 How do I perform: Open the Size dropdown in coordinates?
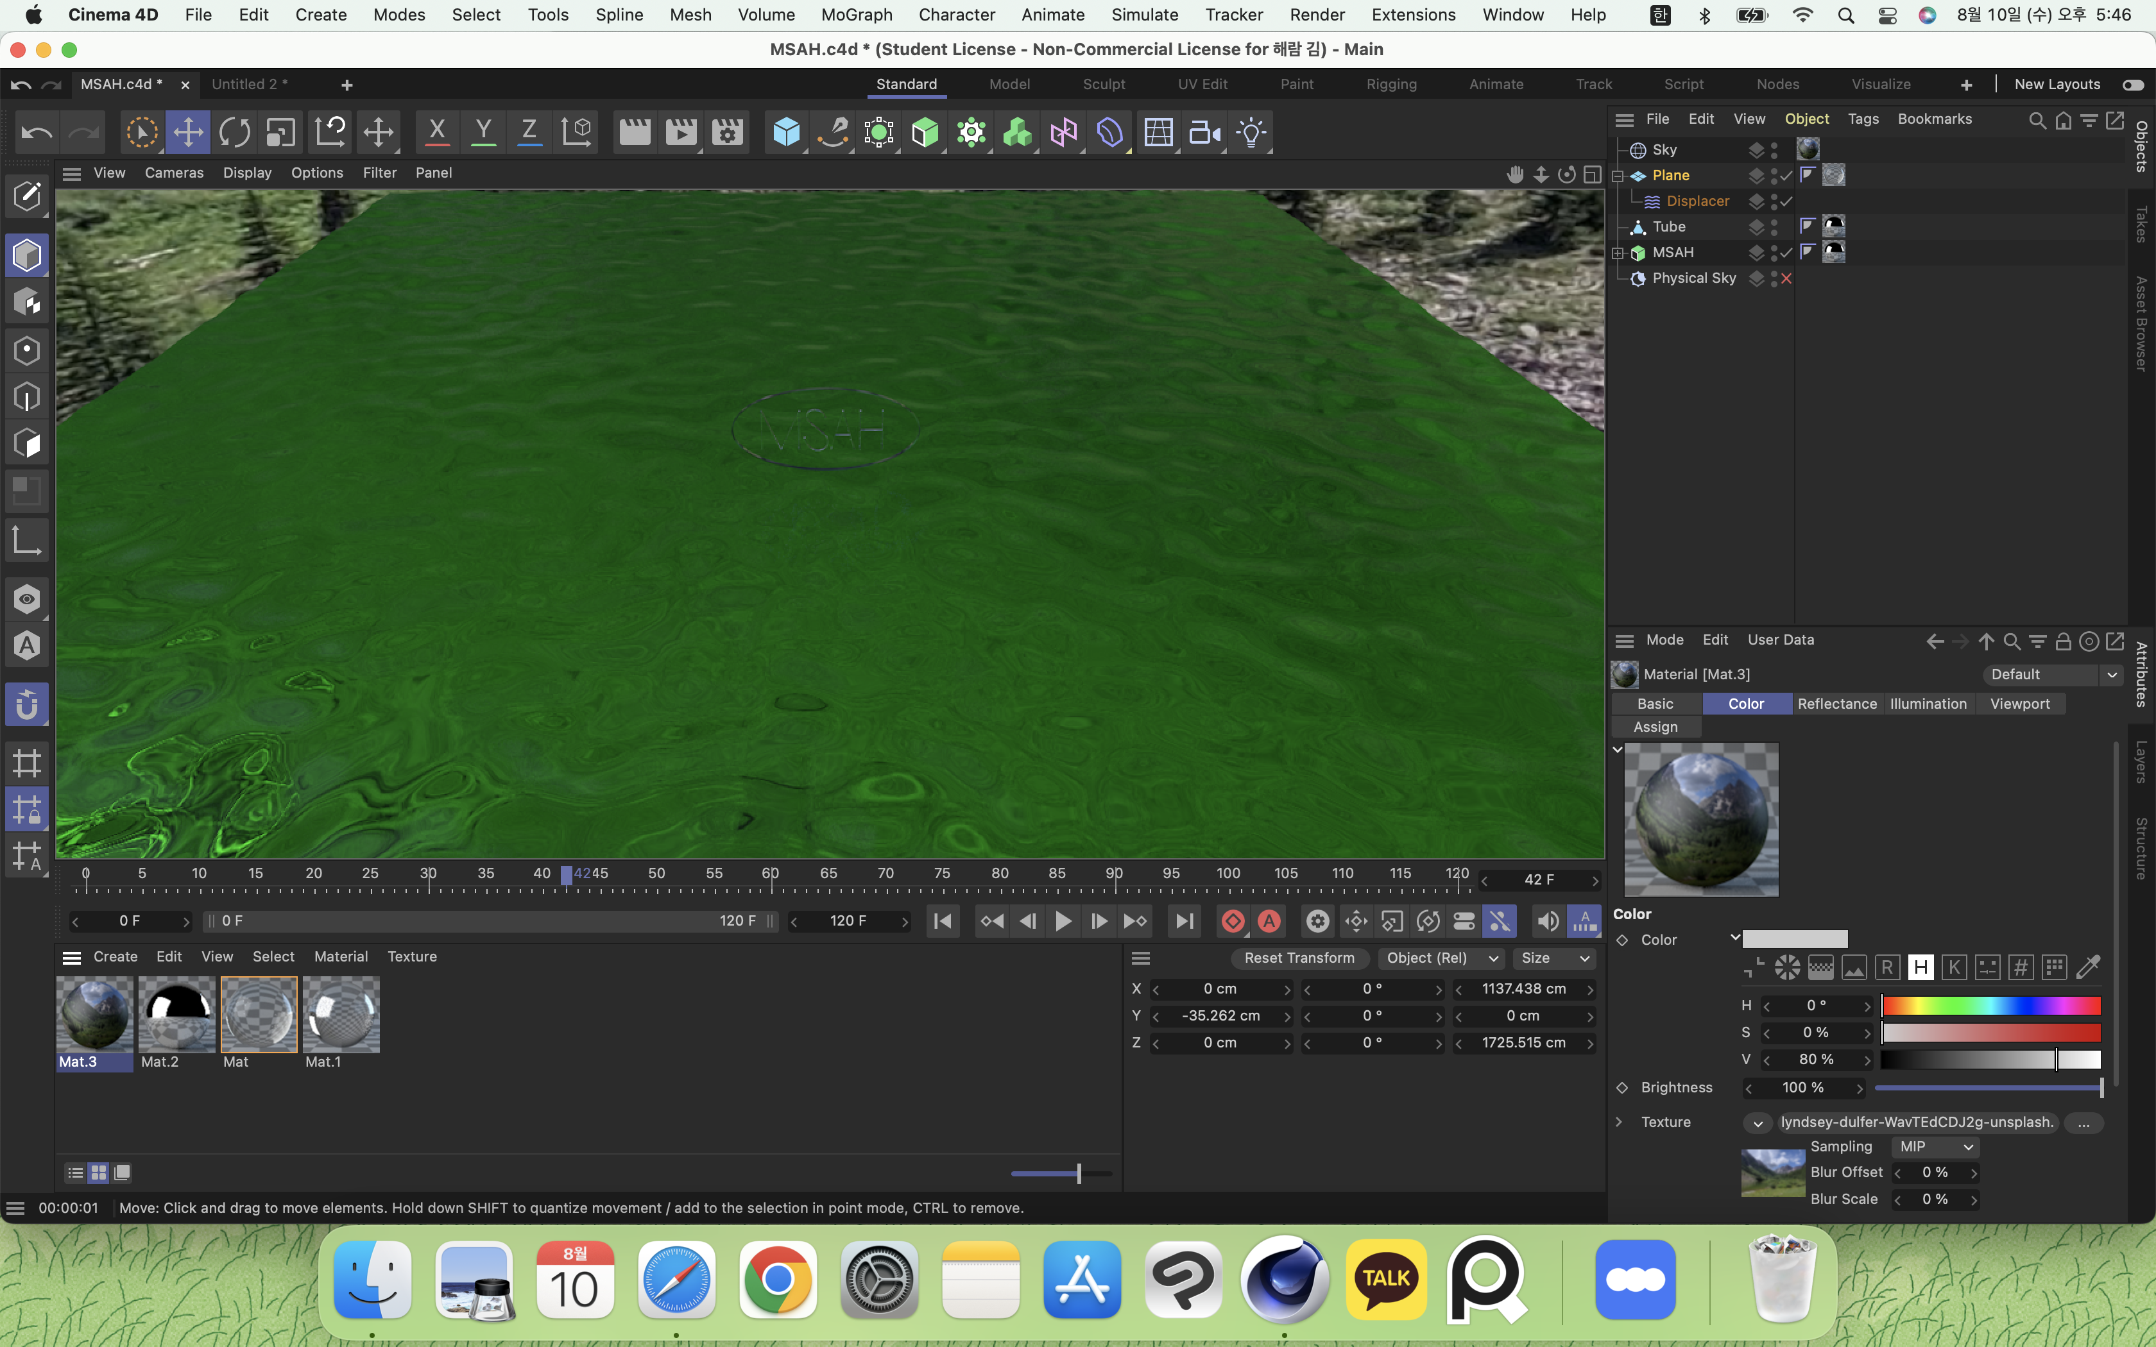1555,958
